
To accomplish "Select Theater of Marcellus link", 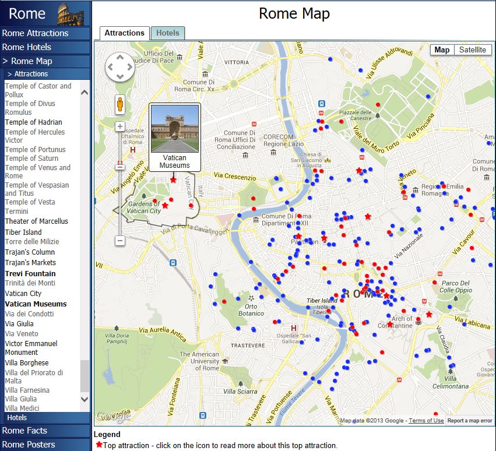I will coord(36,221).
